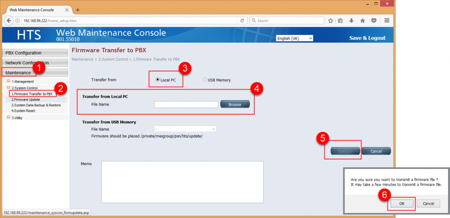The width and height of the screenshot is (450, 218).
Task: Click the browser Search box
Action: [x=287, y=21]
